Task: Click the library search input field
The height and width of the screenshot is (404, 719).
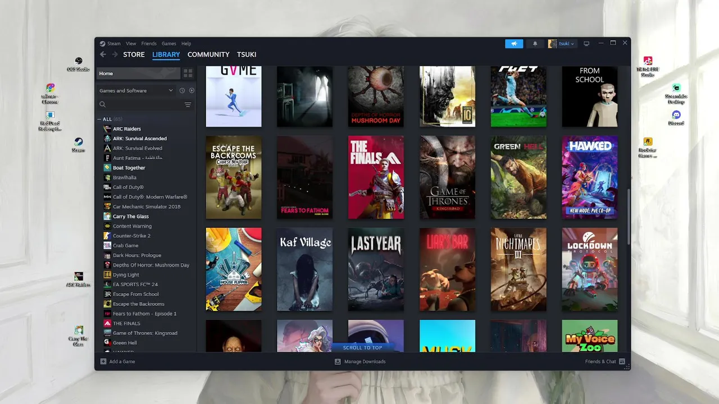Action: 140,104
